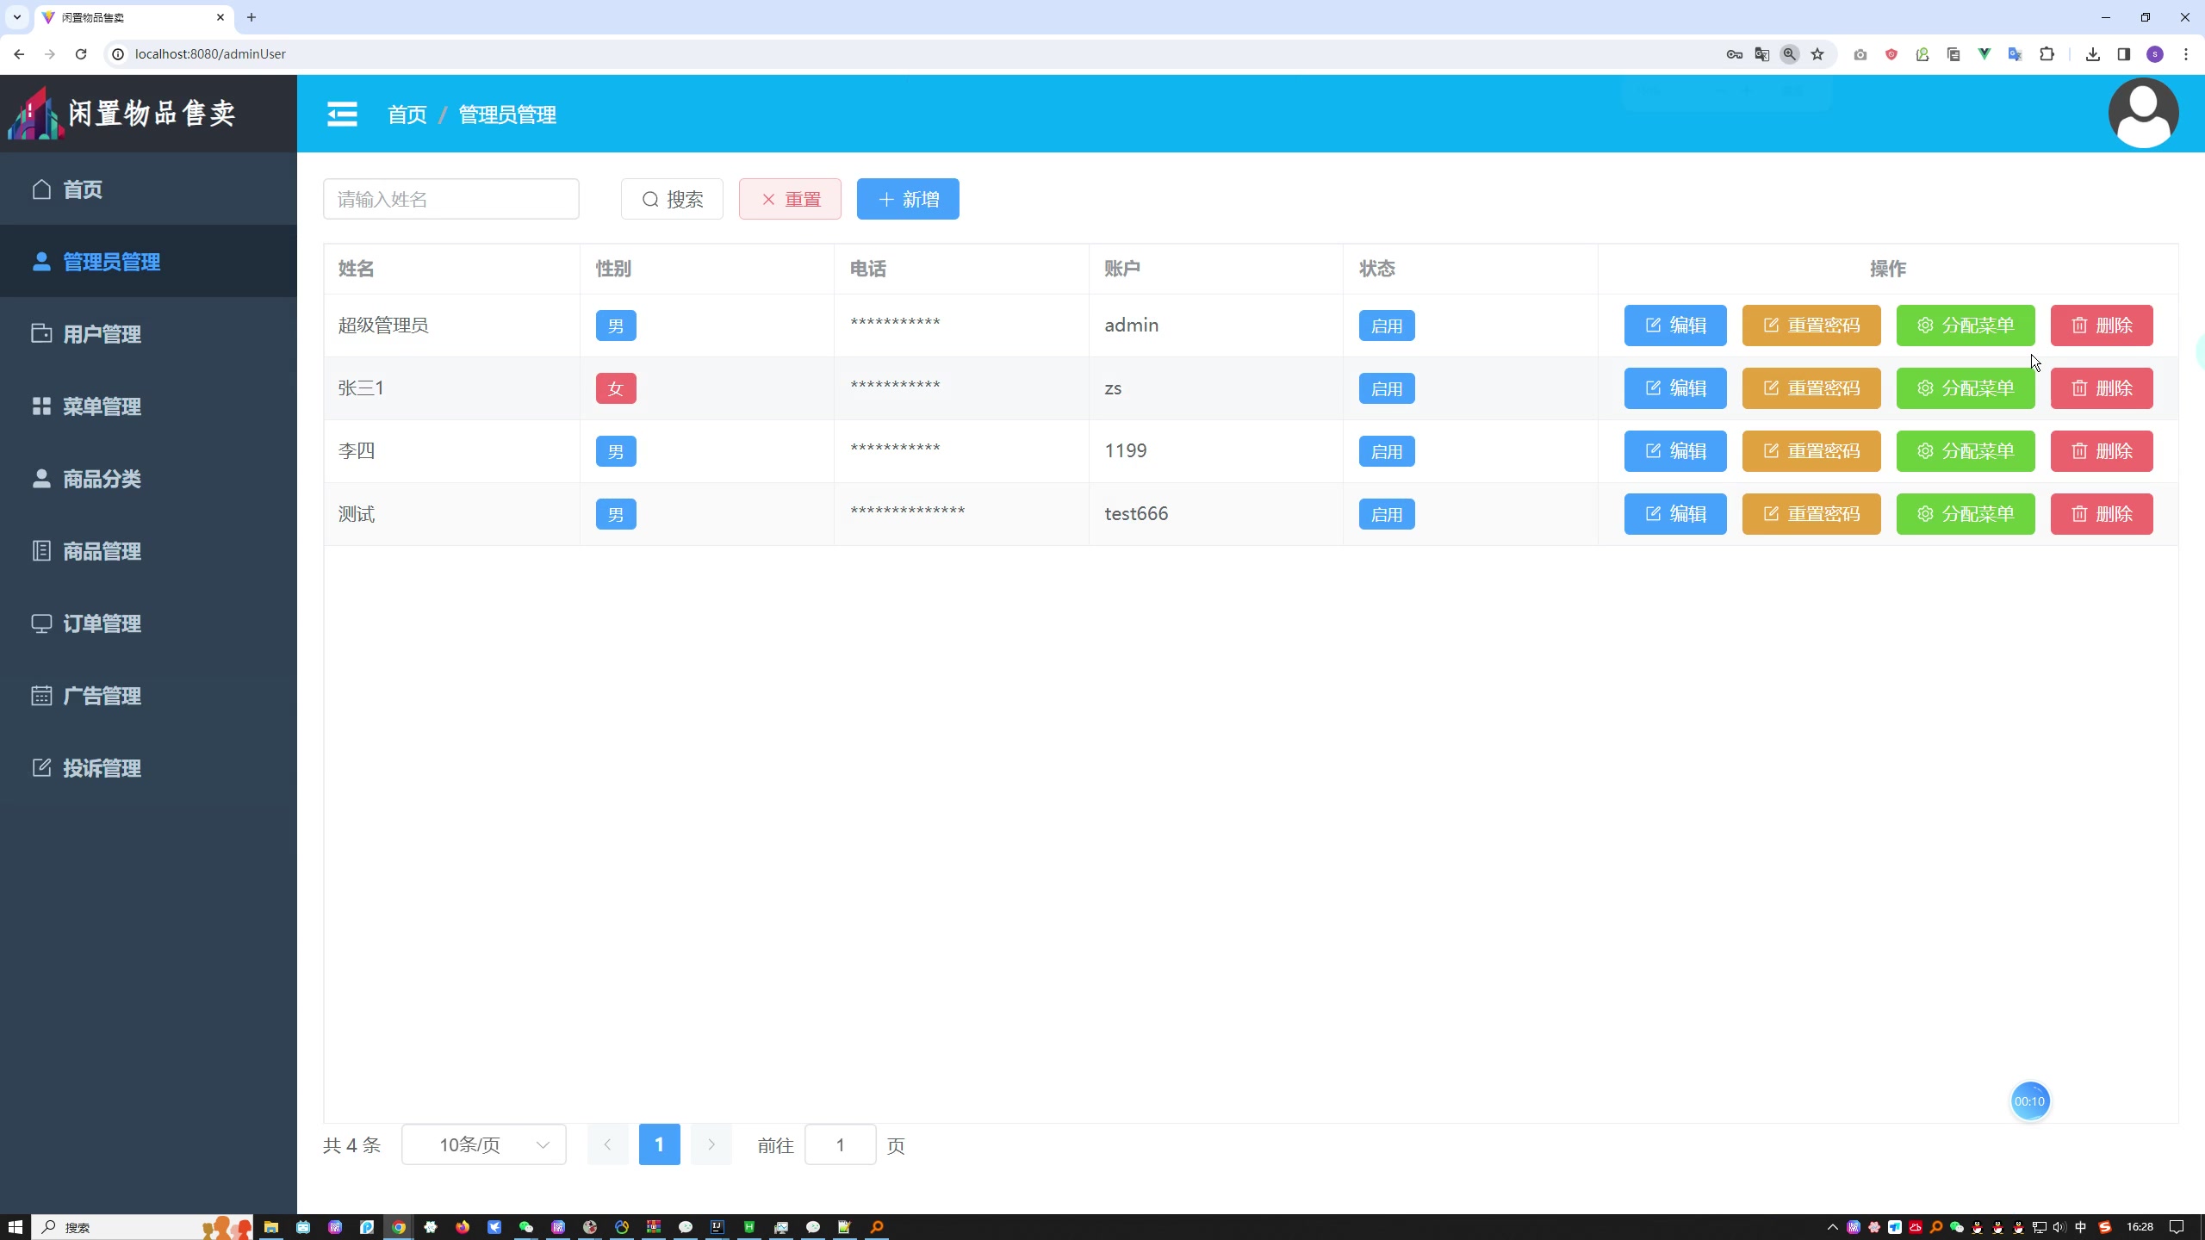Image resolution: width=2205 pixels, height=1240 pixels.
Task: Edit the 张三1 row
Action: tap(1675, 388)
